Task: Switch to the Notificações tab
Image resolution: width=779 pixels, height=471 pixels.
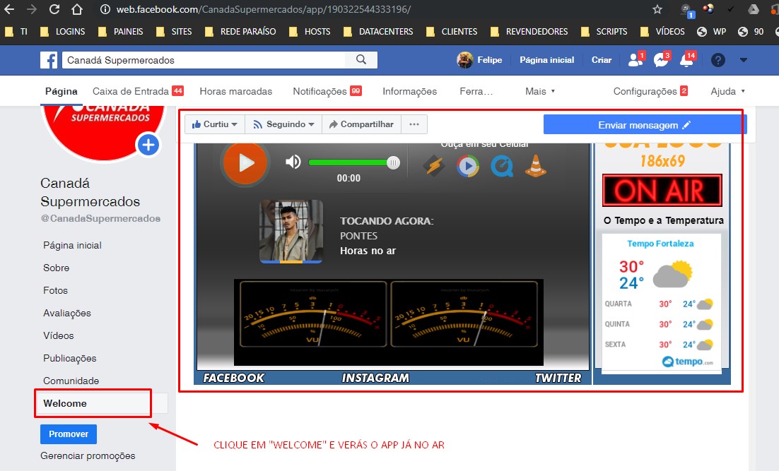Action: coord(327,91)
